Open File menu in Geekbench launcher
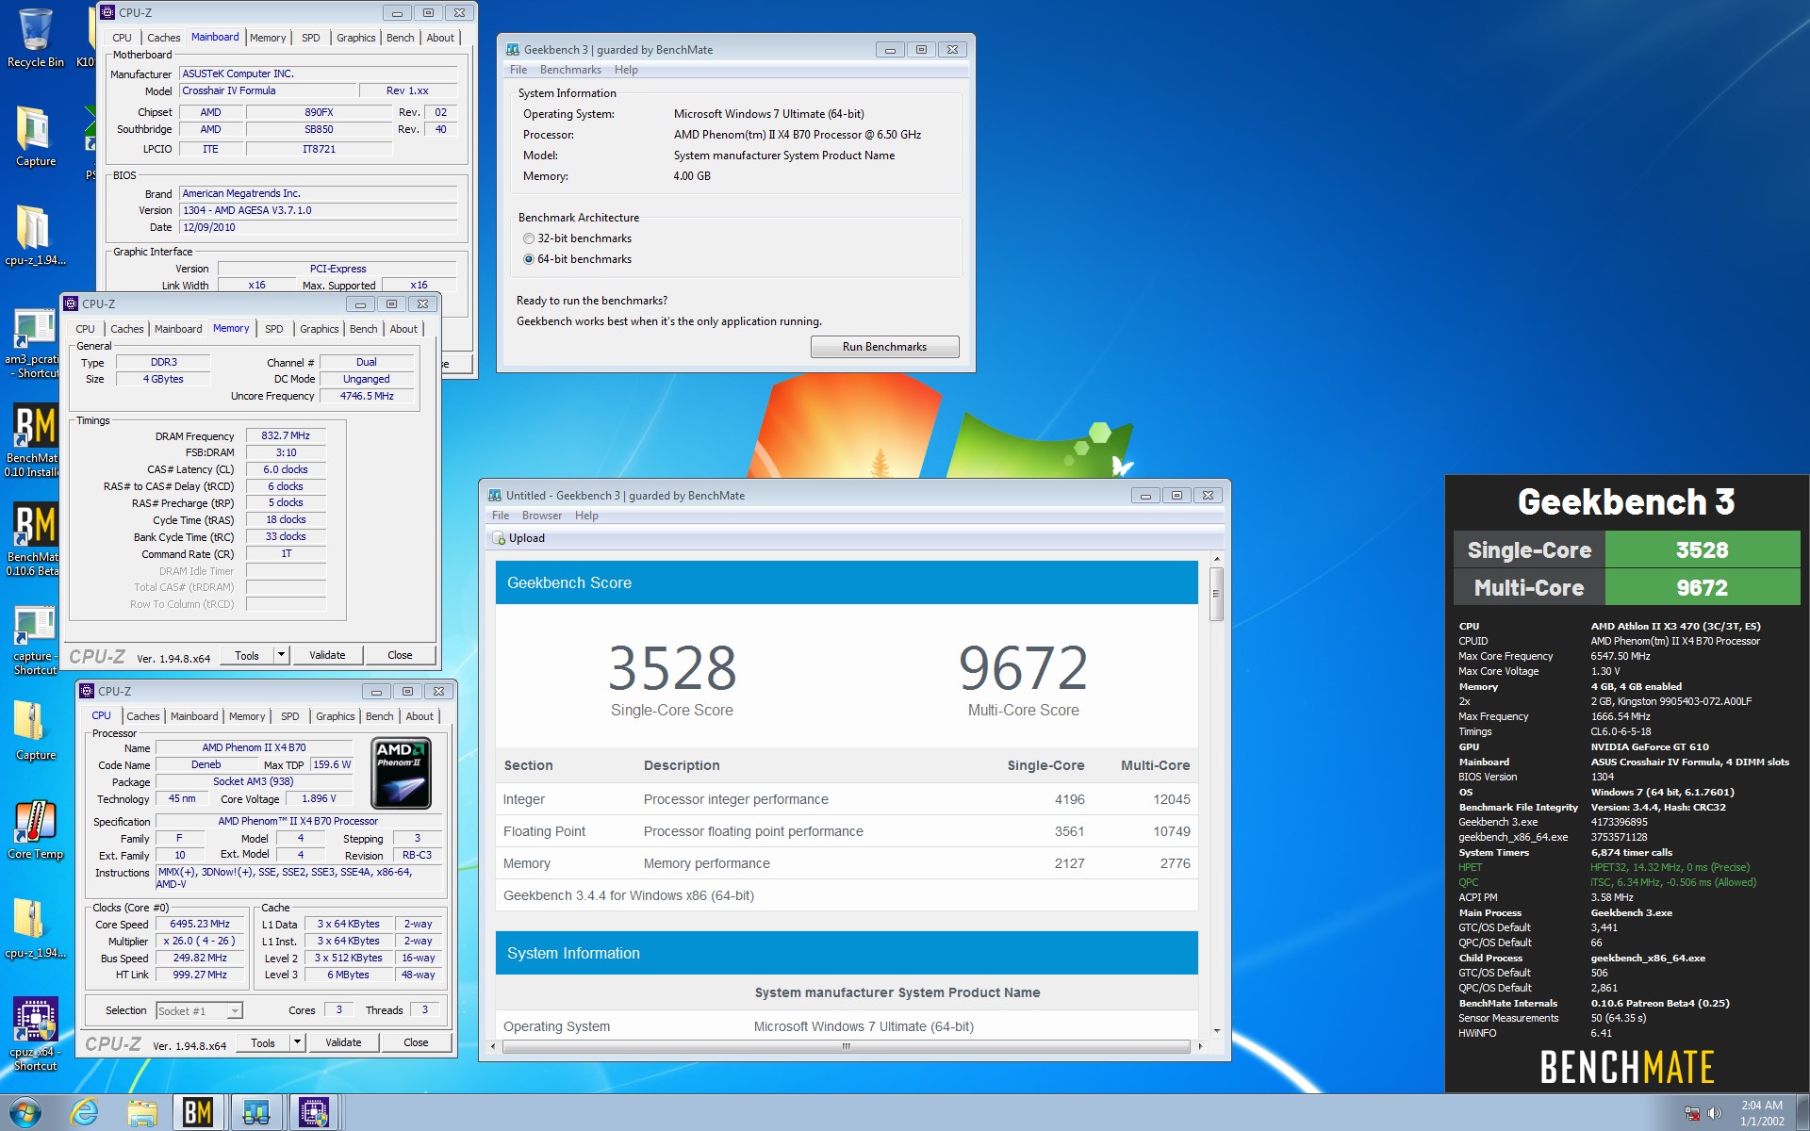Screen dimensions: 1810x1131 click(x=518, y=70)
